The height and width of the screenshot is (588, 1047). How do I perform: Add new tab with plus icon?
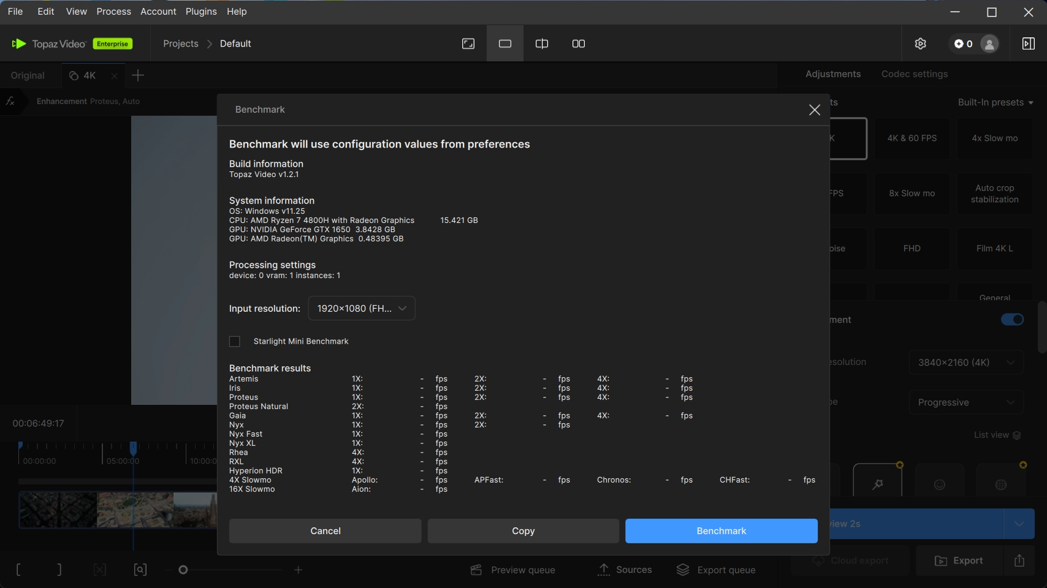pos(138,75)
